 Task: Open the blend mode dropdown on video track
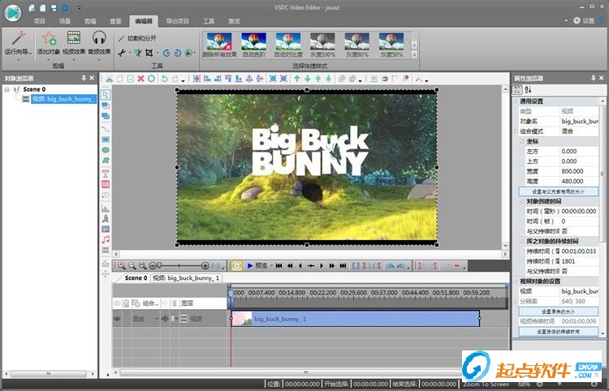point(157,319)
